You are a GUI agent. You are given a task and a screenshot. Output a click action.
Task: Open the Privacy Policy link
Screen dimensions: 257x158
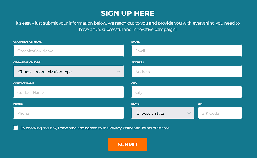coord(121,128)
